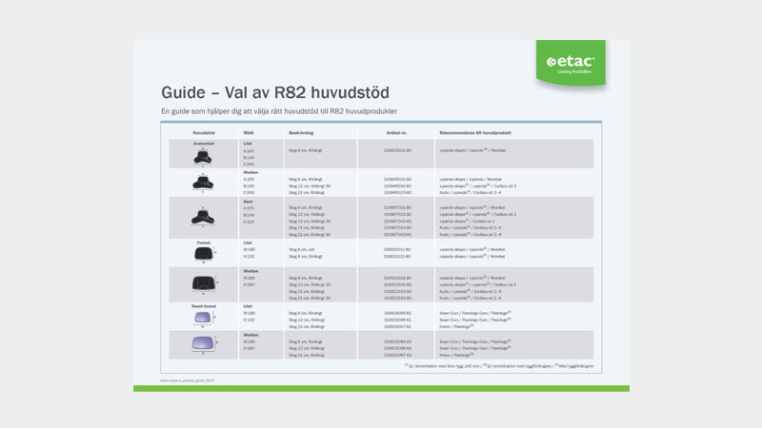Click the 'Litet' label in the Dusch format row
The width and height of the screenshot is (762, 428).
[248, 306]
